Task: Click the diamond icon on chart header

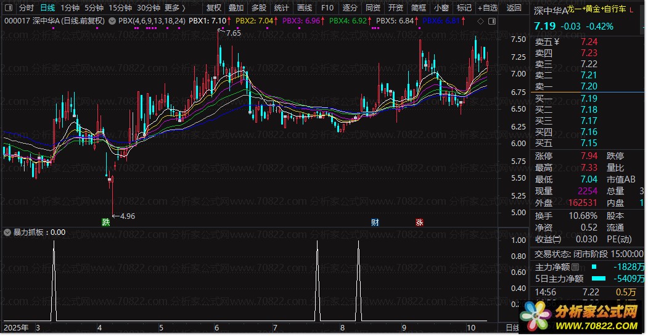Action: point(480,21)
